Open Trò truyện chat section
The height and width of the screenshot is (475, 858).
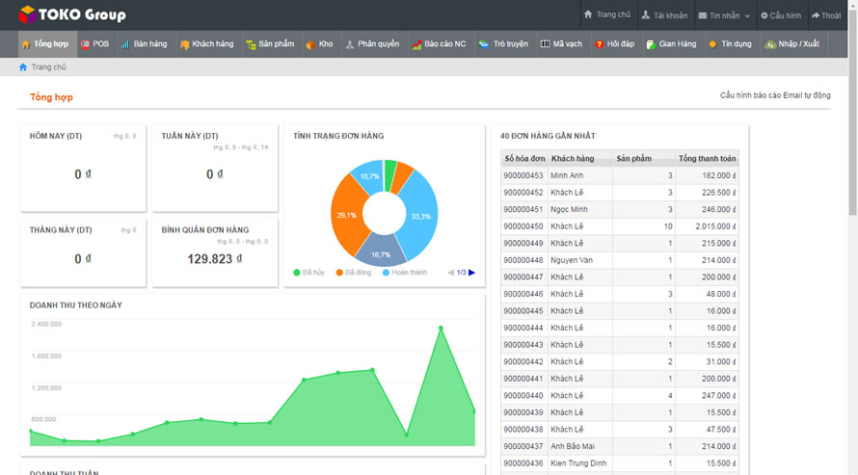coord(503,44)
